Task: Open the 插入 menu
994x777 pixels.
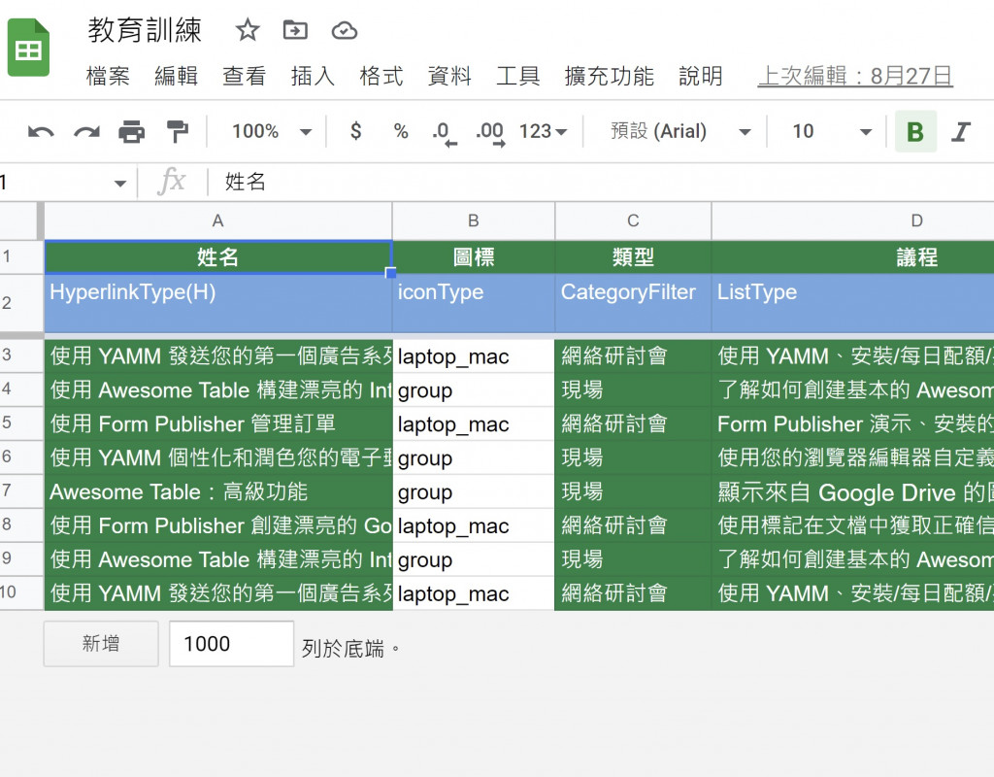Action: 313,76
